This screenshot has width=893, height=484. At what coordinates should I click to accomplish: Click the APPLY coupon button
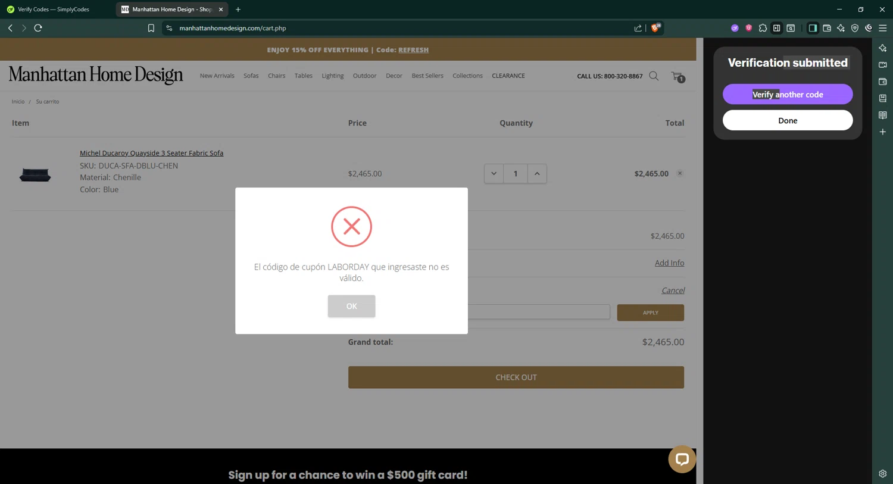[x=650, y=313]
